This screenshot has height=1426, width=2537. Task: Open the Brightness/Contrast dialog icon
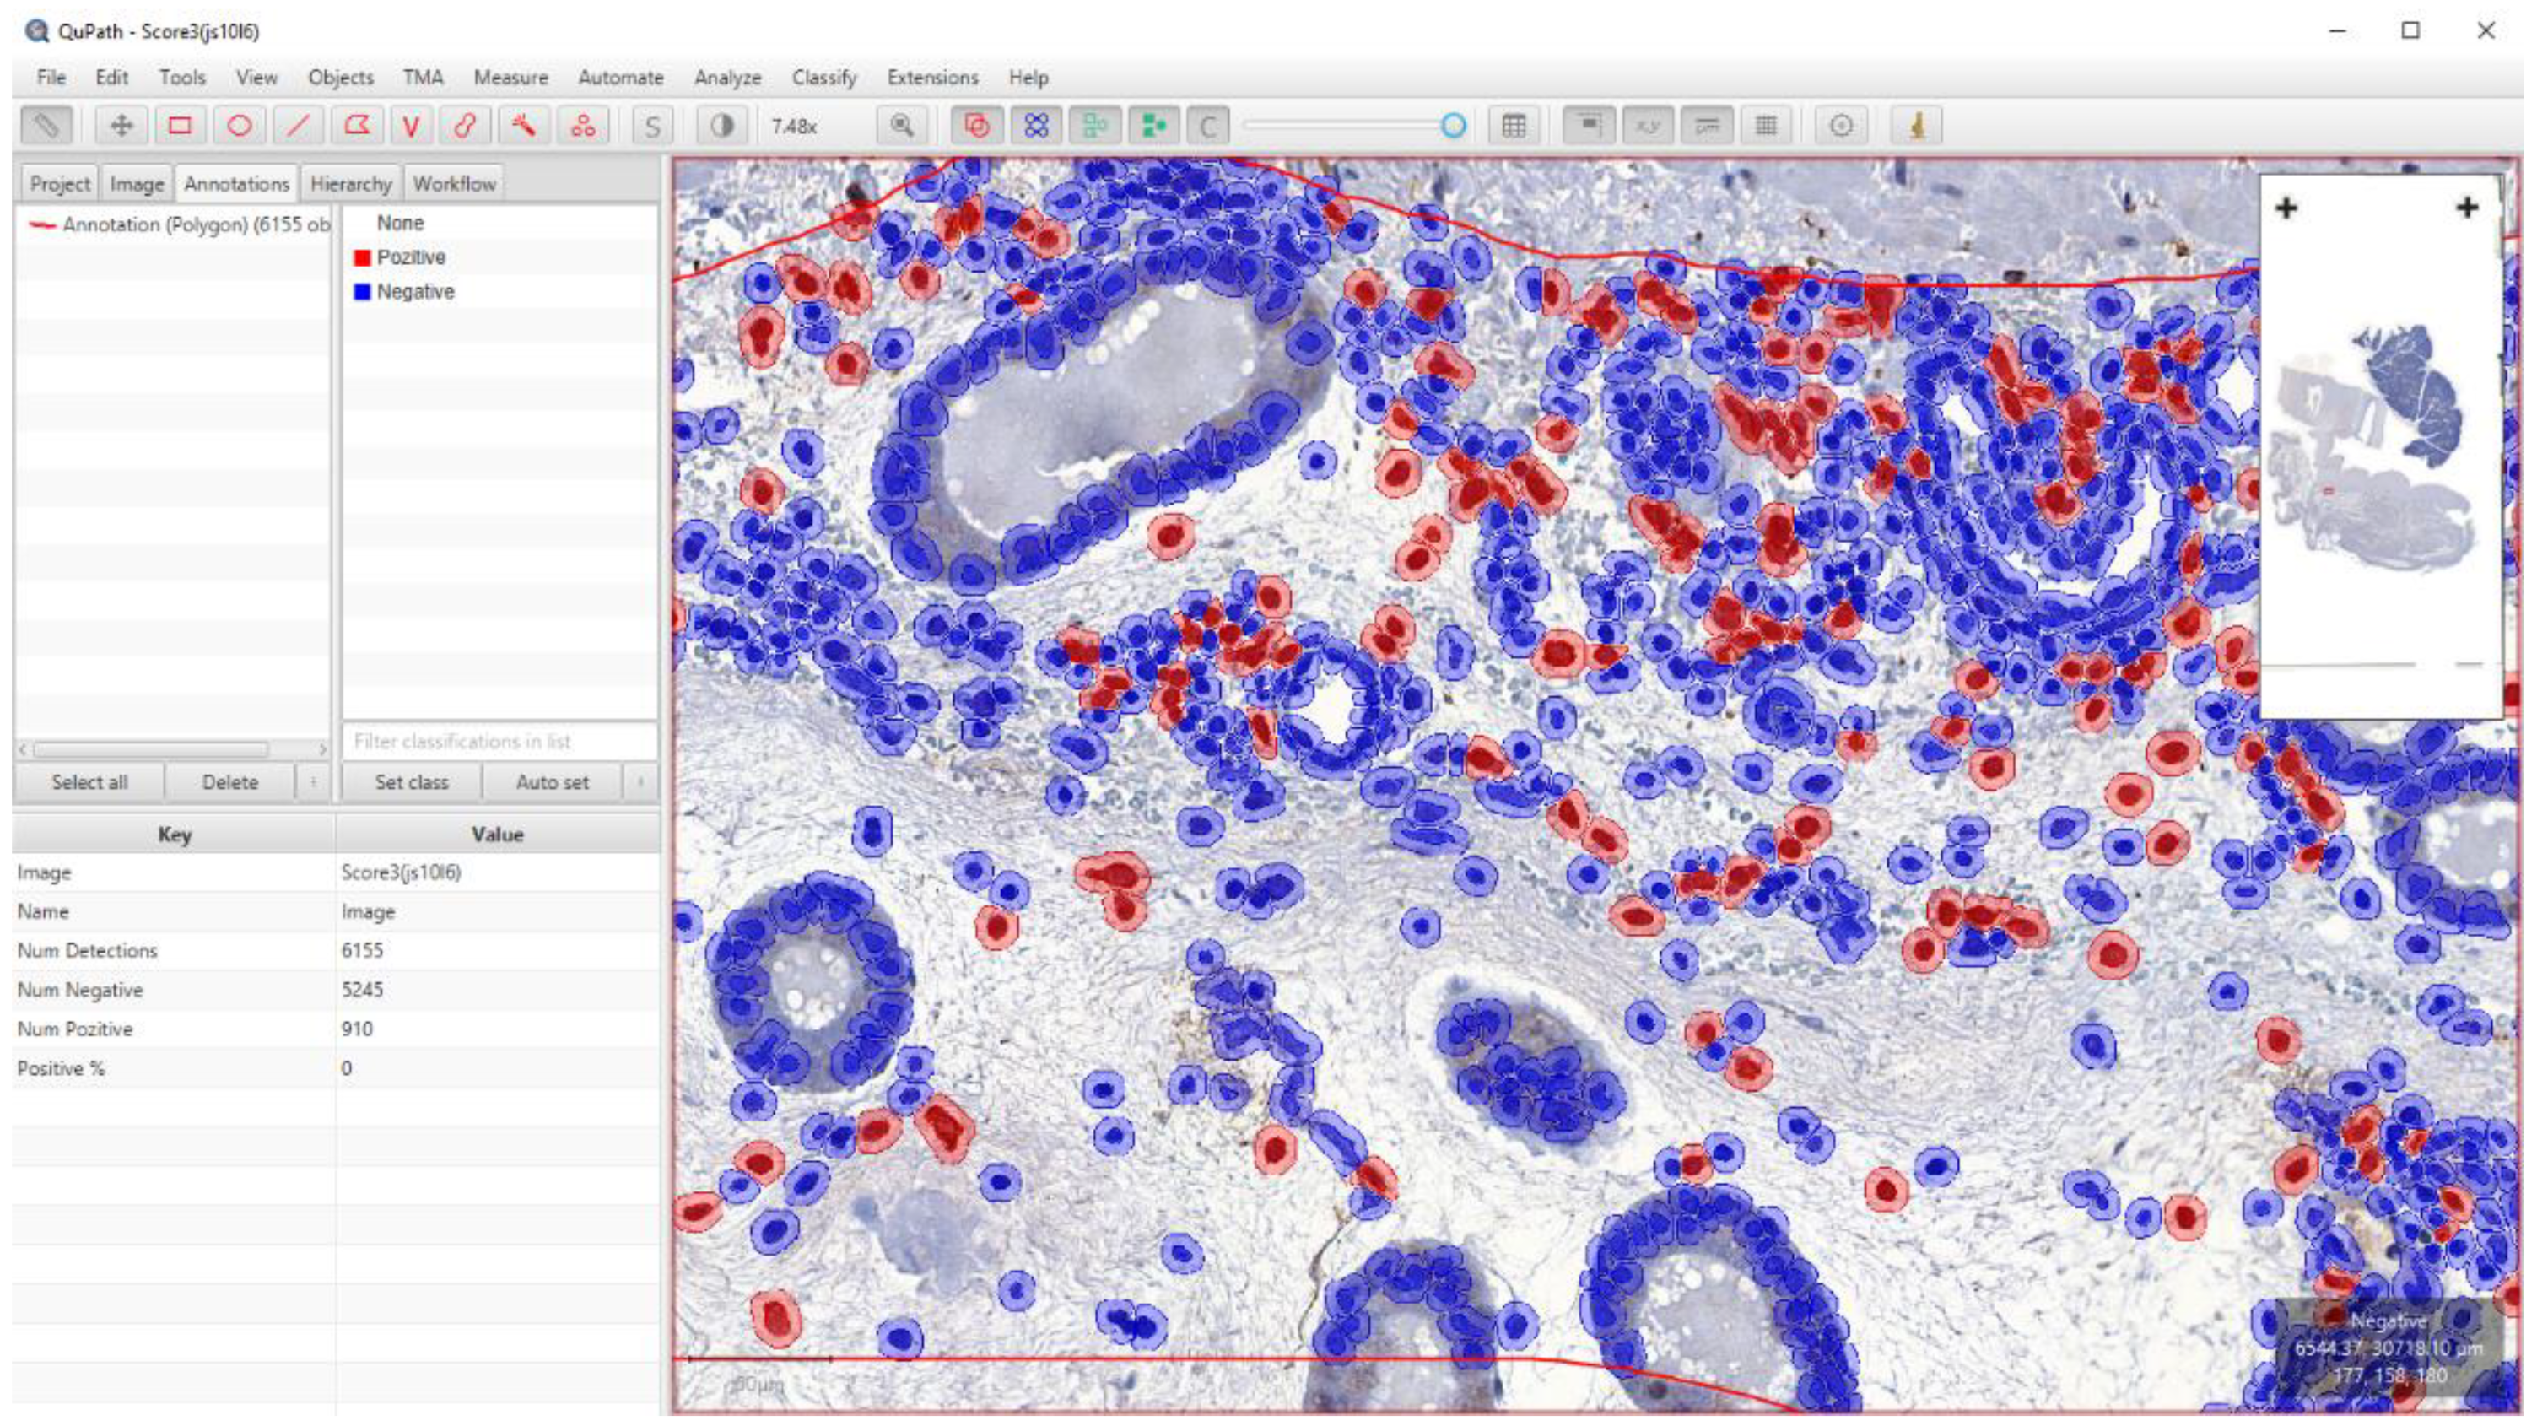tap(722, 126)
